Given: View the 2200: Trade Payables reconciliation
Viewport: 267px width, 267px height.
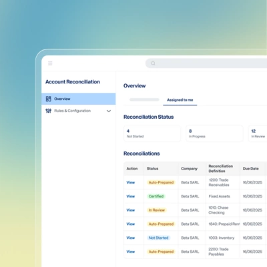Looking at the screenshot, I should tap(131, 252).
